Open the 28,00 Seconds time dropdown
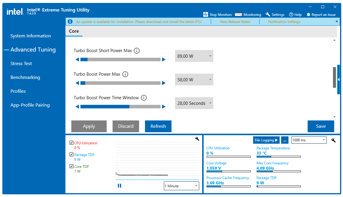This screenshot has width=343, height=197. tap(194, 103)
